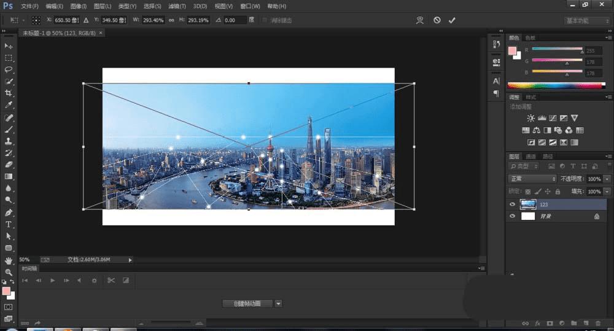This screenshot has height=331, width=614.
Task: Select the Crop tool in the toolbar
Action: point(9,93)
